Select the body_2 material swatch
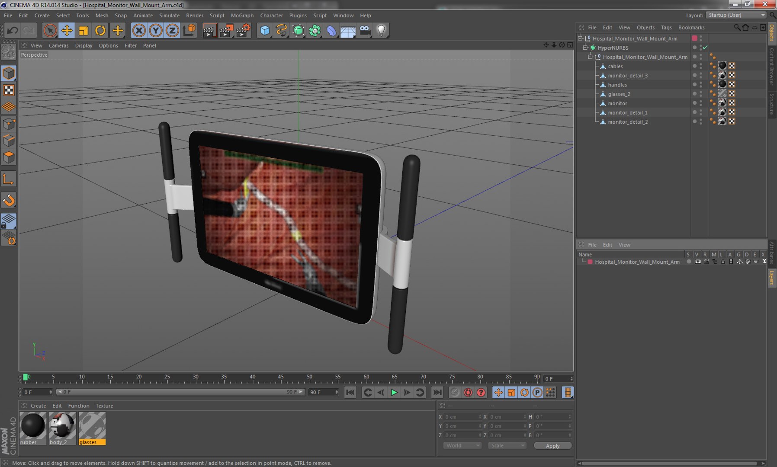 pos(62,428)
